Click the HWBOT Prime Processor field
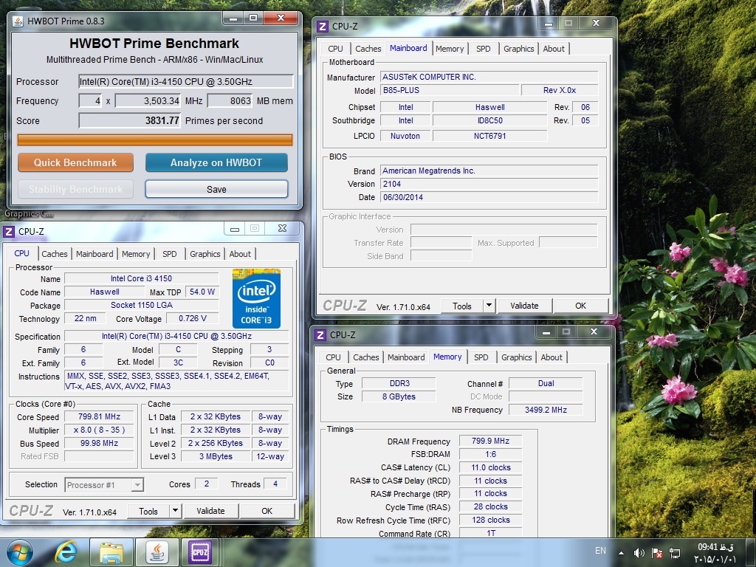 point(186,81)
